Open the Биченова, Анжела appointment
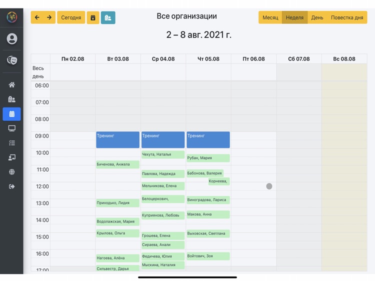Screen dimensions: 375x281 [x=117, y=164]
